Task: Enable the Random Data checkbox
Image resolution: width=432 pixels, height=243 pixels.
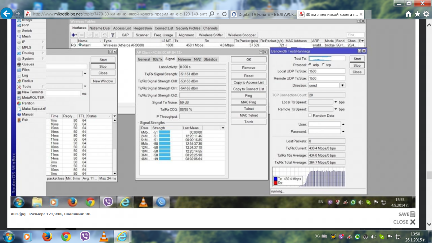Action: 310,116
